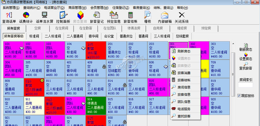The width and height of the screenshot is (260, 126).
Task: Click 刷新房态 icon in right panel
Action: click(246, 45)
